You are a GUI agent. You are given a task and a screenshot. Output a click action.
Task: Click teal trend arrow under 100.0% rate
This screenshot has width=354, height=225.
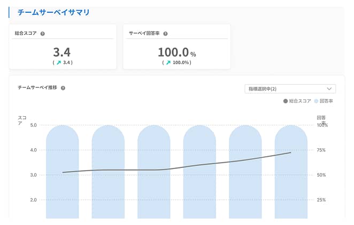point(168,62)
